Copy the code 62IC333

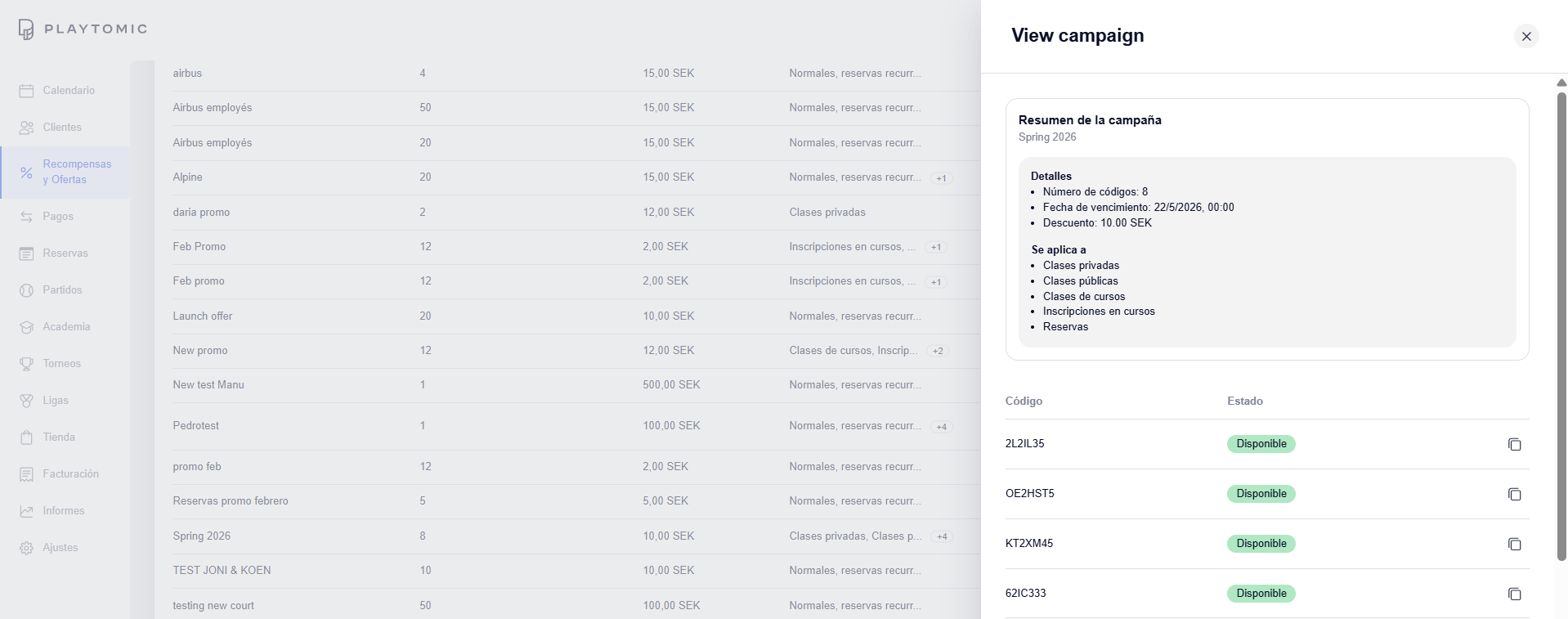tap(1514, 594)
